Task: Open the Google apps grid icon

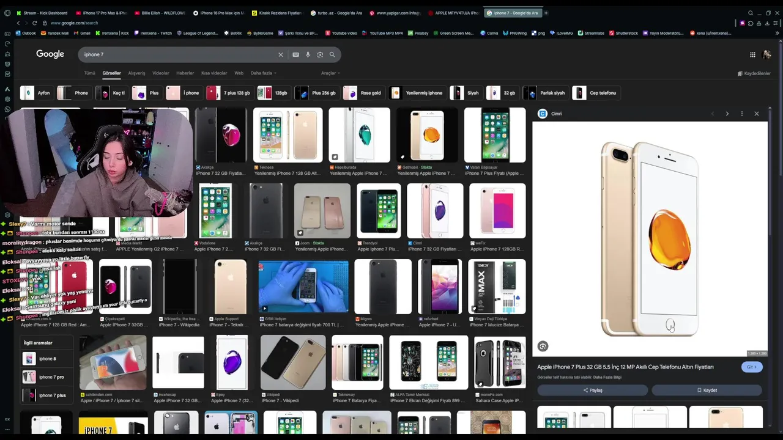Action: [x=752, y=54]
